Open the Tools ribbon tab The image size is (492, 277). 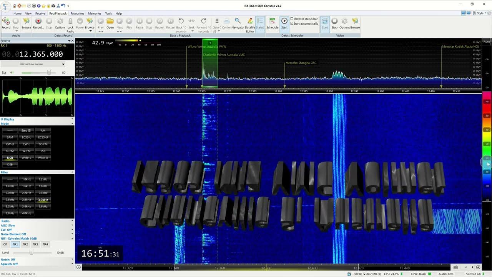tap(108, 13)
